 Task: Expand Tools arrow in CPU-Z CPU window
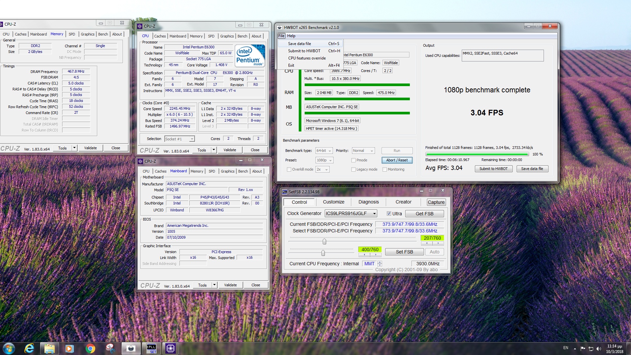[214, 150]
